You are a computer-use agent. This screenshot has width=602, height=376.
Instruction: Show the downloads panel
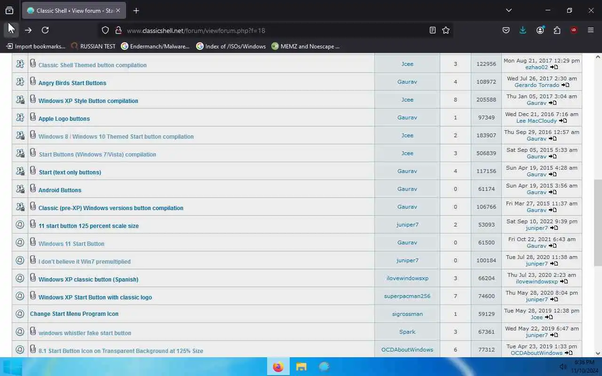pyautogui.click(x=523, y=30)
